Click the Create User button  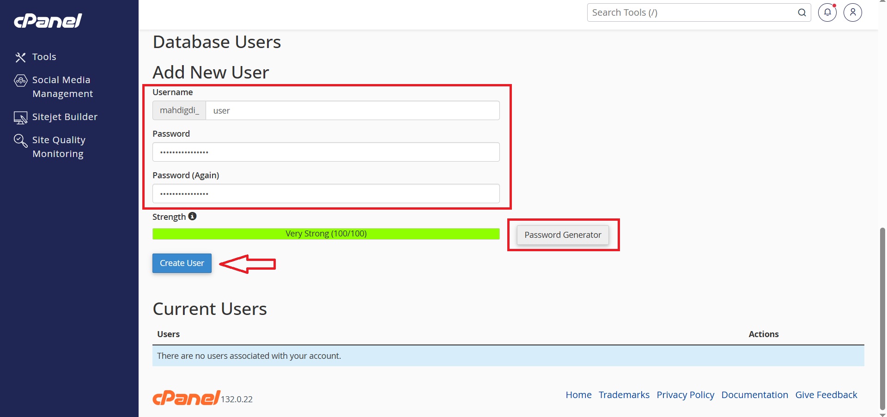(182, 263)
